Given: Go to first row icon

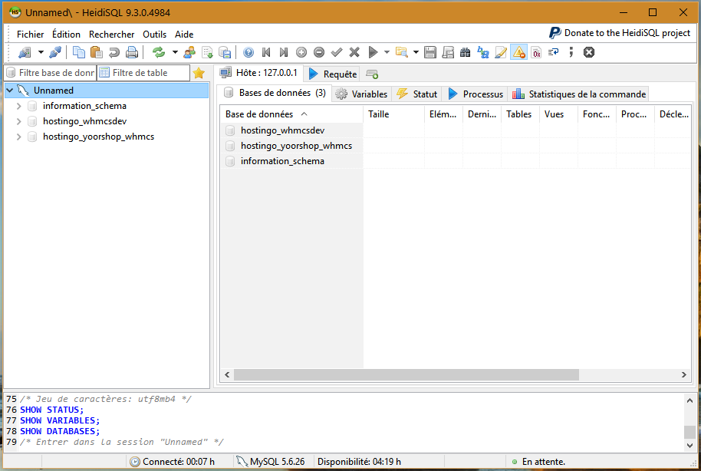Looking at the screenshot, I should (x=266, y=52).
